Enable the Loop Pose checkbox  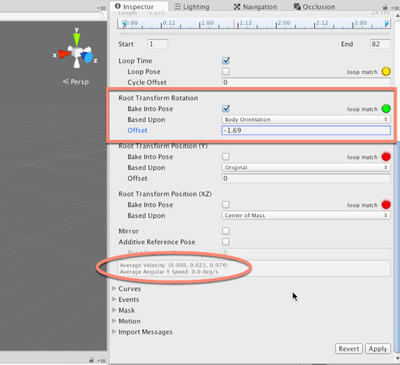point(226,71)
